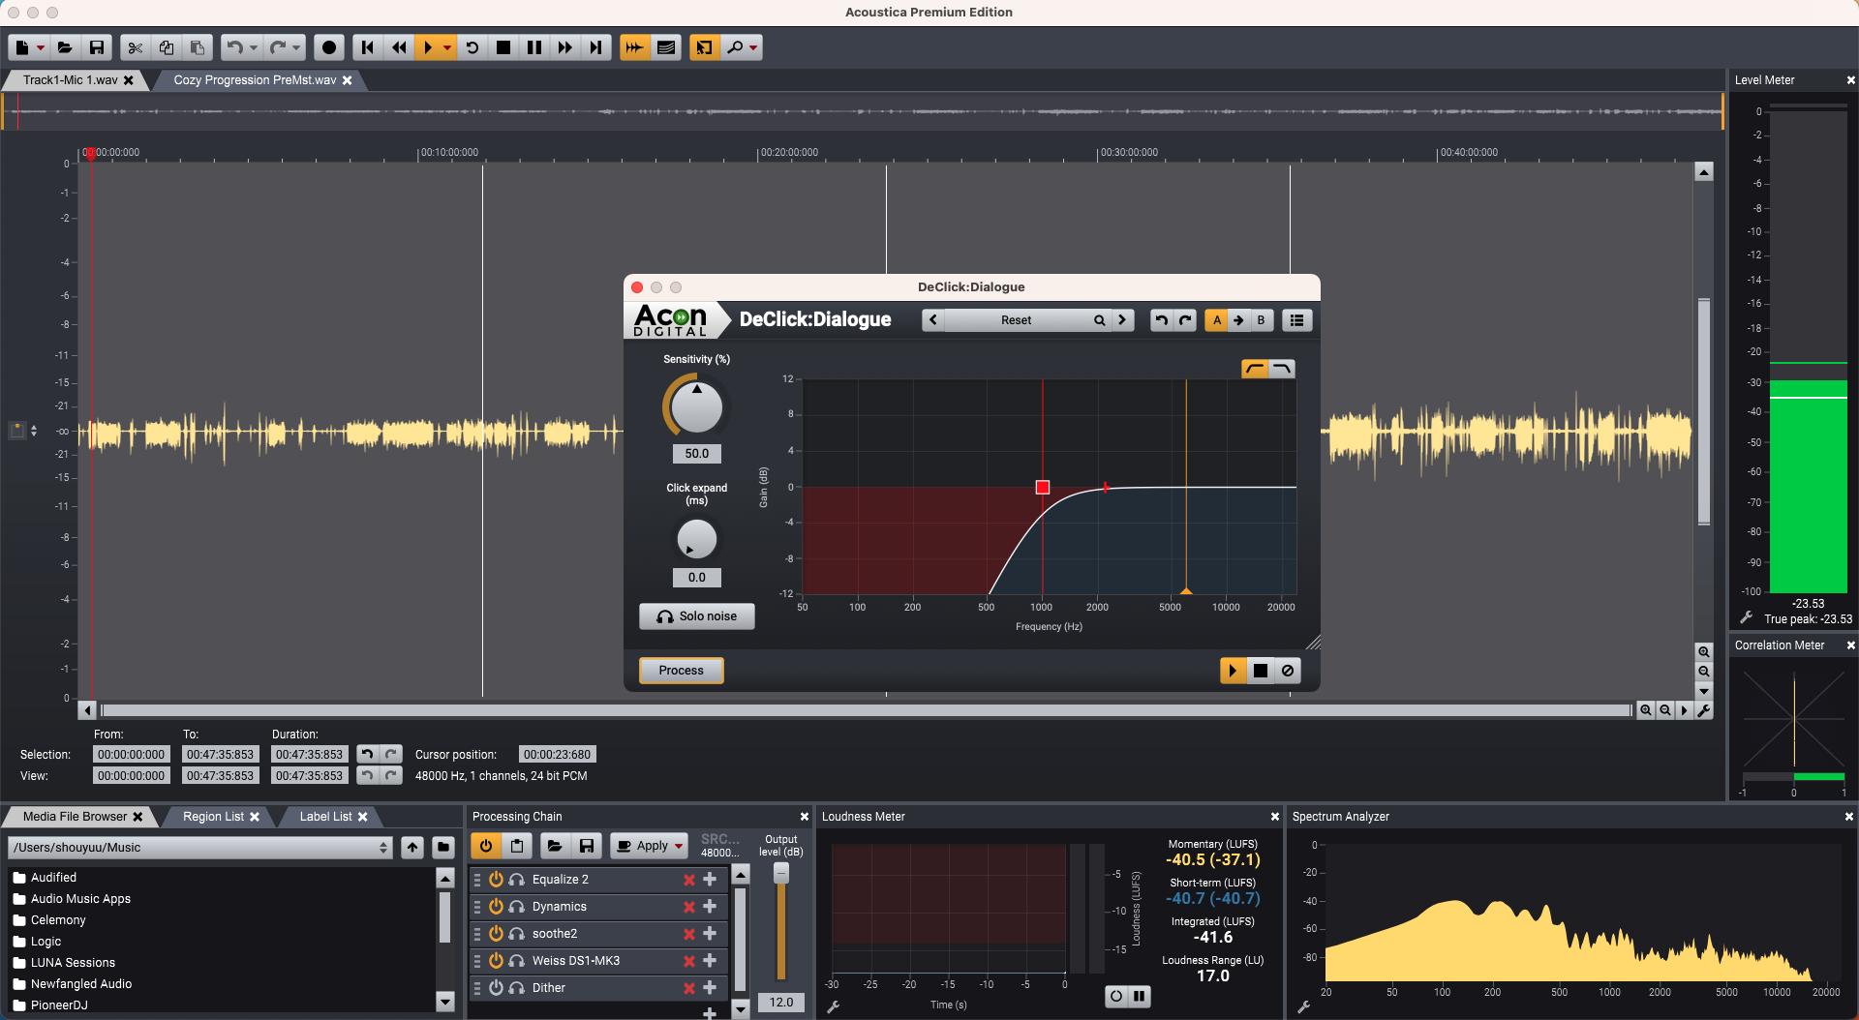The height and width of the screenshot is (1020, 1859).
Task: Save the file with the floppy disk icon
Action: point(96,47)
